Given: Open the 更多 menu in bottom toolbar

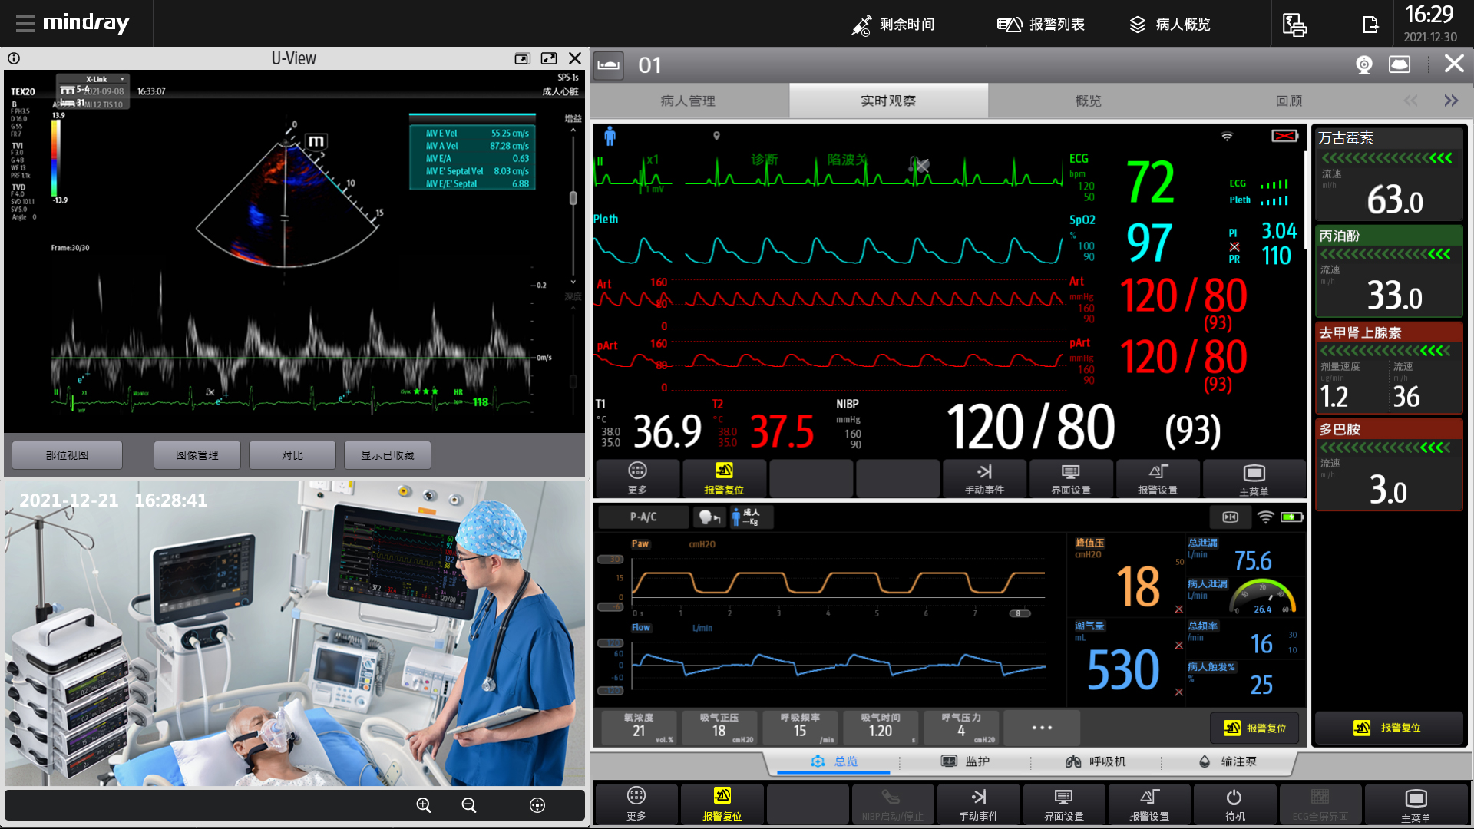Looking at the screenshot, I should (x=636, y=804).
